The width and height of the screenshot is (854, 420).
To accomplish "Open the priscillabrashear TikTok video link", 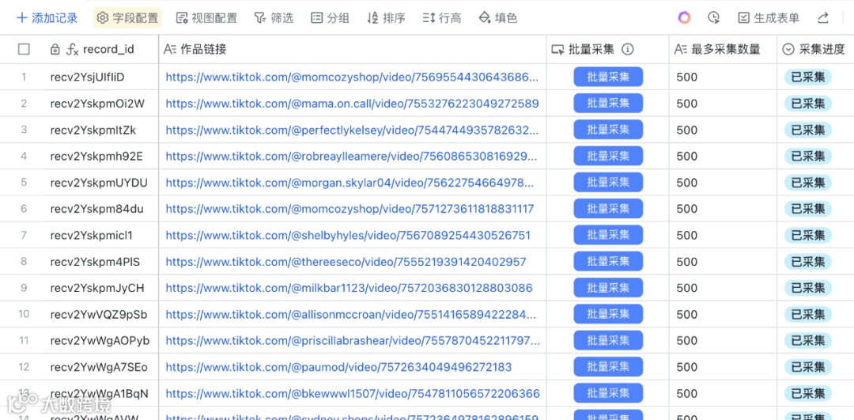I will click(353, 340).
